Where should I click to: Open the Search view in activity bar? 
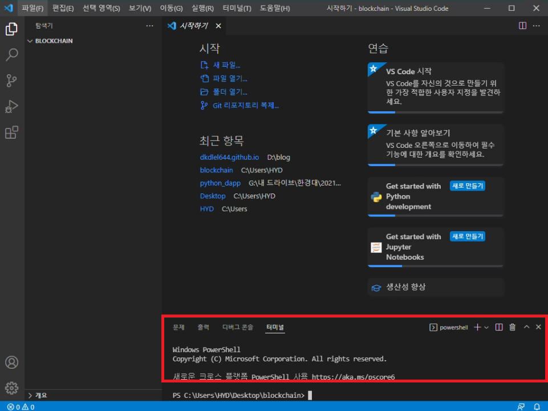click(x=11, y=55)
